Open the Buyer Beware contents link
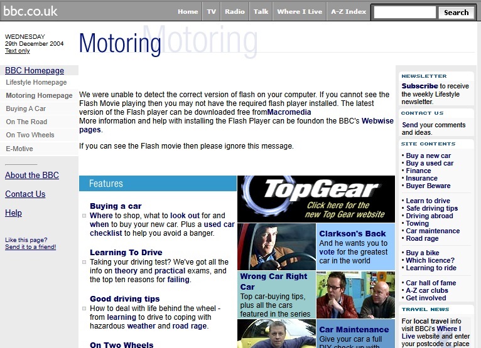481x348 pixels. click(x=428, y=186)
